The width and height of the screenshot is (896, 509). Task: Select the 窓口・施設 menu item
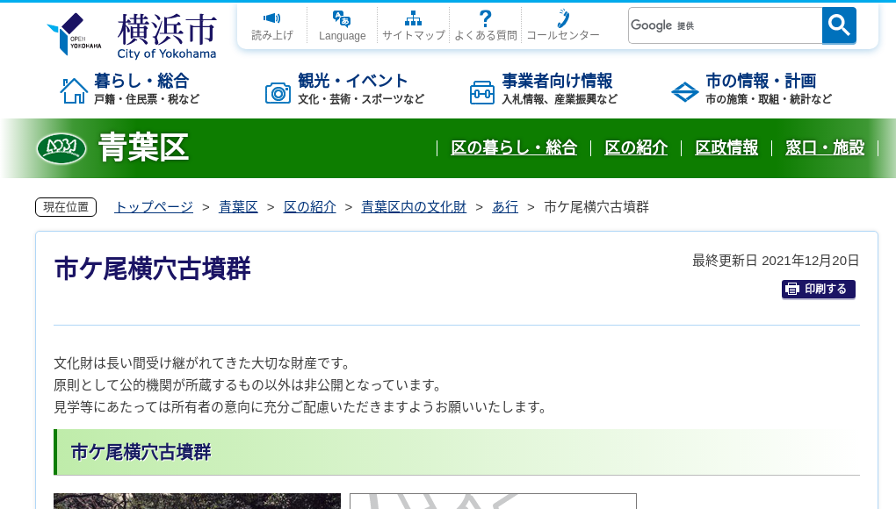825,148
